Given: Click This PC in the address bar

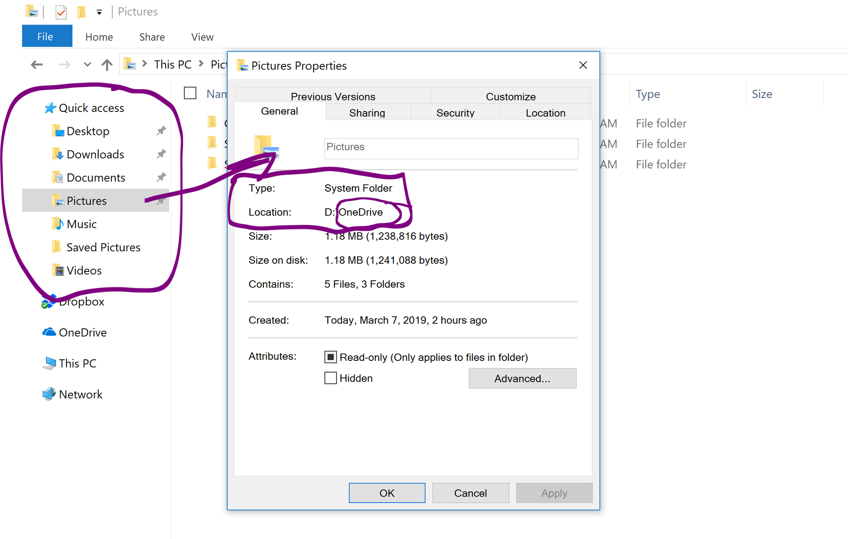Looking at the screenshot, I should [x=173, y=64].
